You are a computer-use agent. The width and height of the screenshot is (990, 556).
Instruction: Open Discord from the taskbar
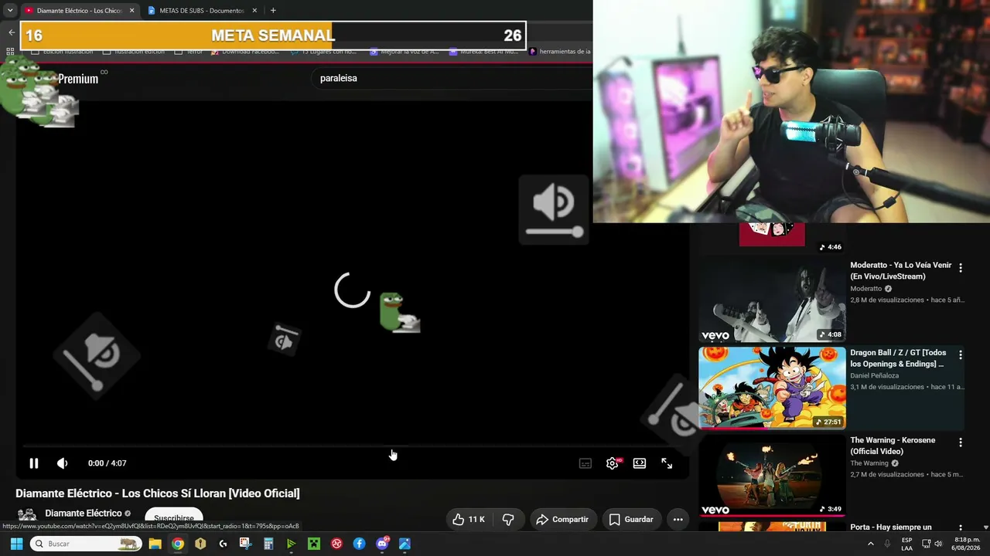coord(382,544)
